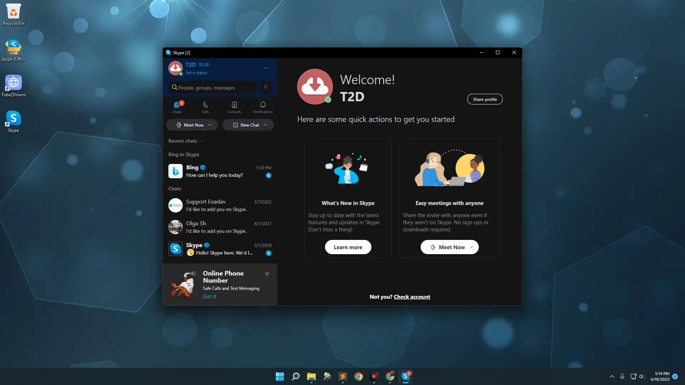Open the red record app in taskbar
This screenshot has width=685, height=385.
(374, 376)
